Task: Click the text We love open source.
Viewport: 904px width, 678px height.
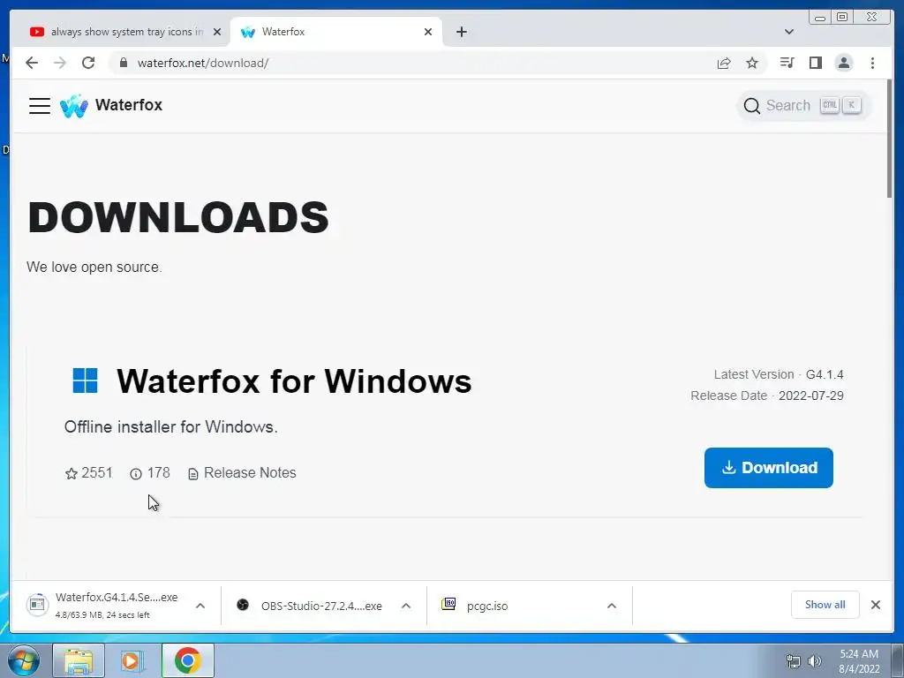Action: click(94, 267)
